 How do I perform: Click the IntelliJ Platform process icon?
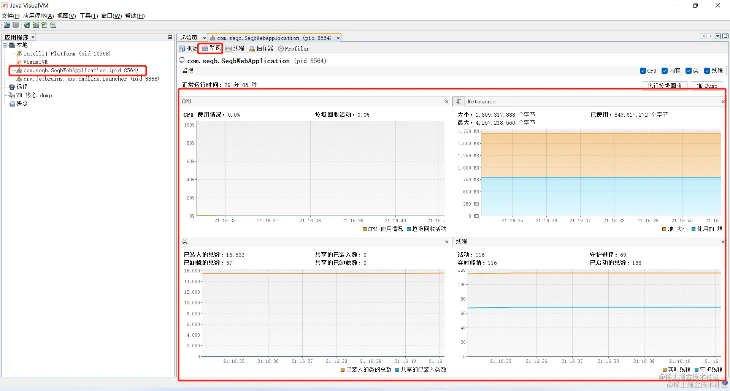click(x=19, y=54)
